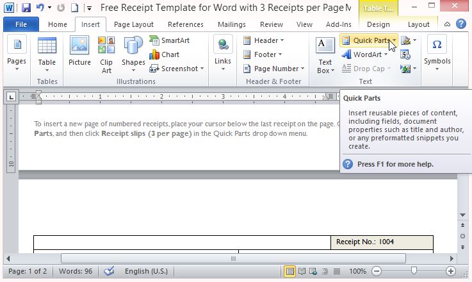
Task: Select the Review tab
Action: (x=271, y=24)
